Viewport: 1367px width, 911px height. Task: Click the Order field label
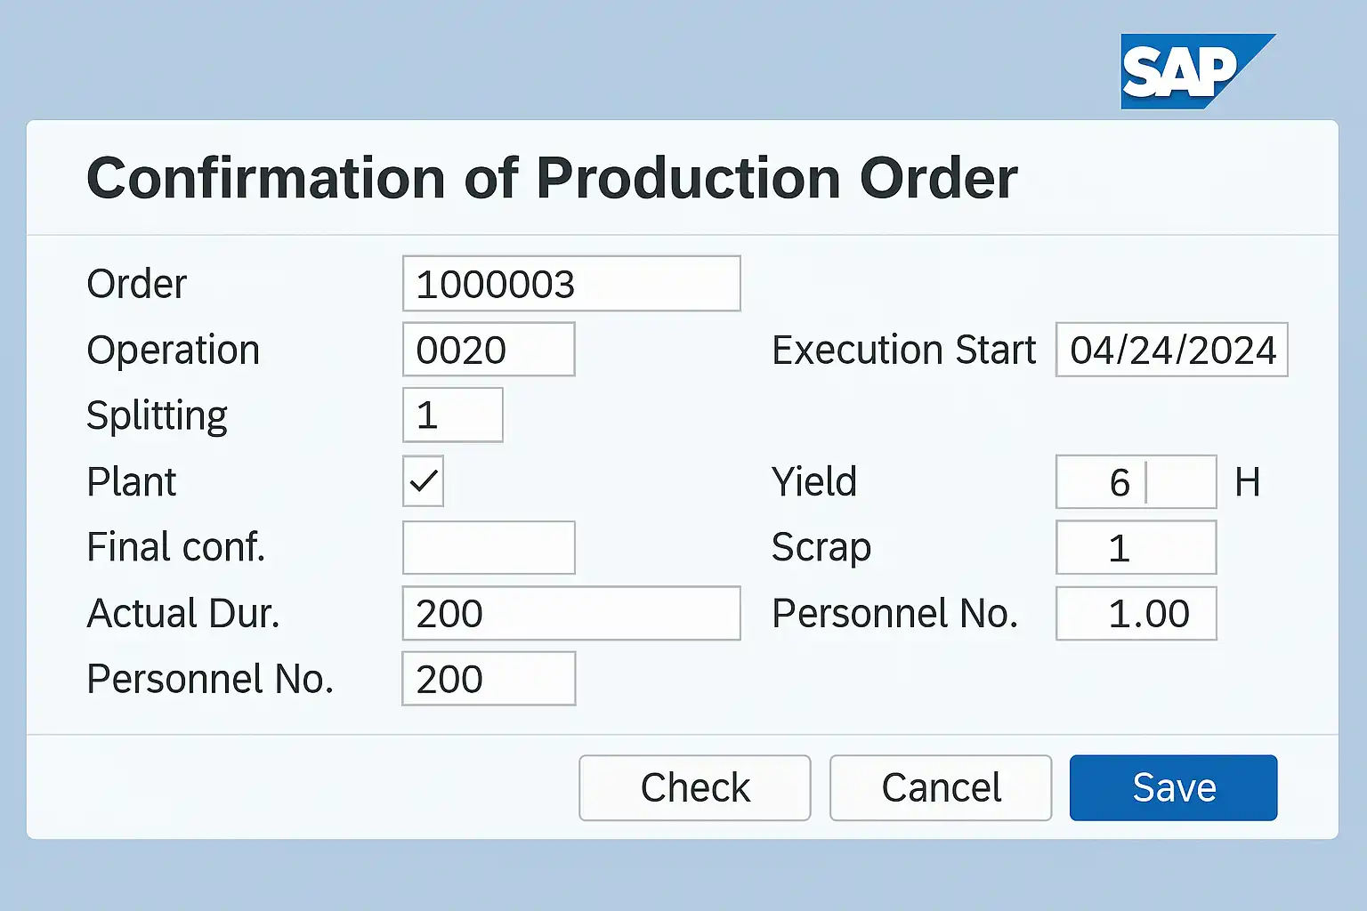136,285
